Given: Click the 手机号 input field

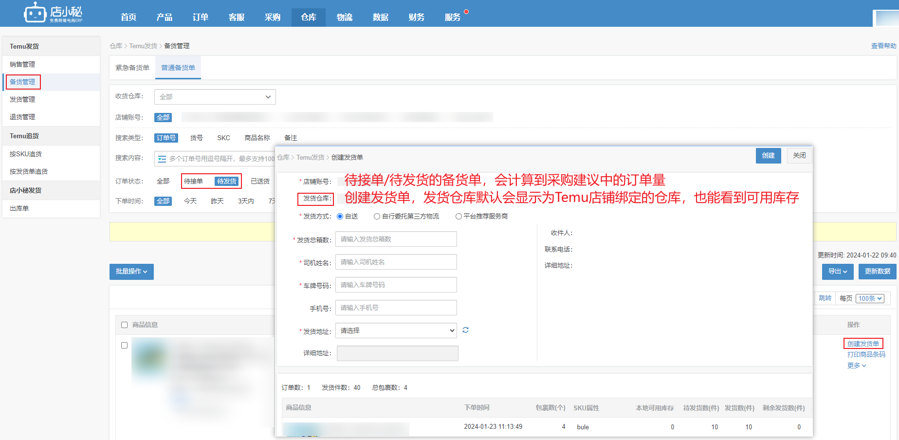Looking at the screenshot, I should (396, 308).
